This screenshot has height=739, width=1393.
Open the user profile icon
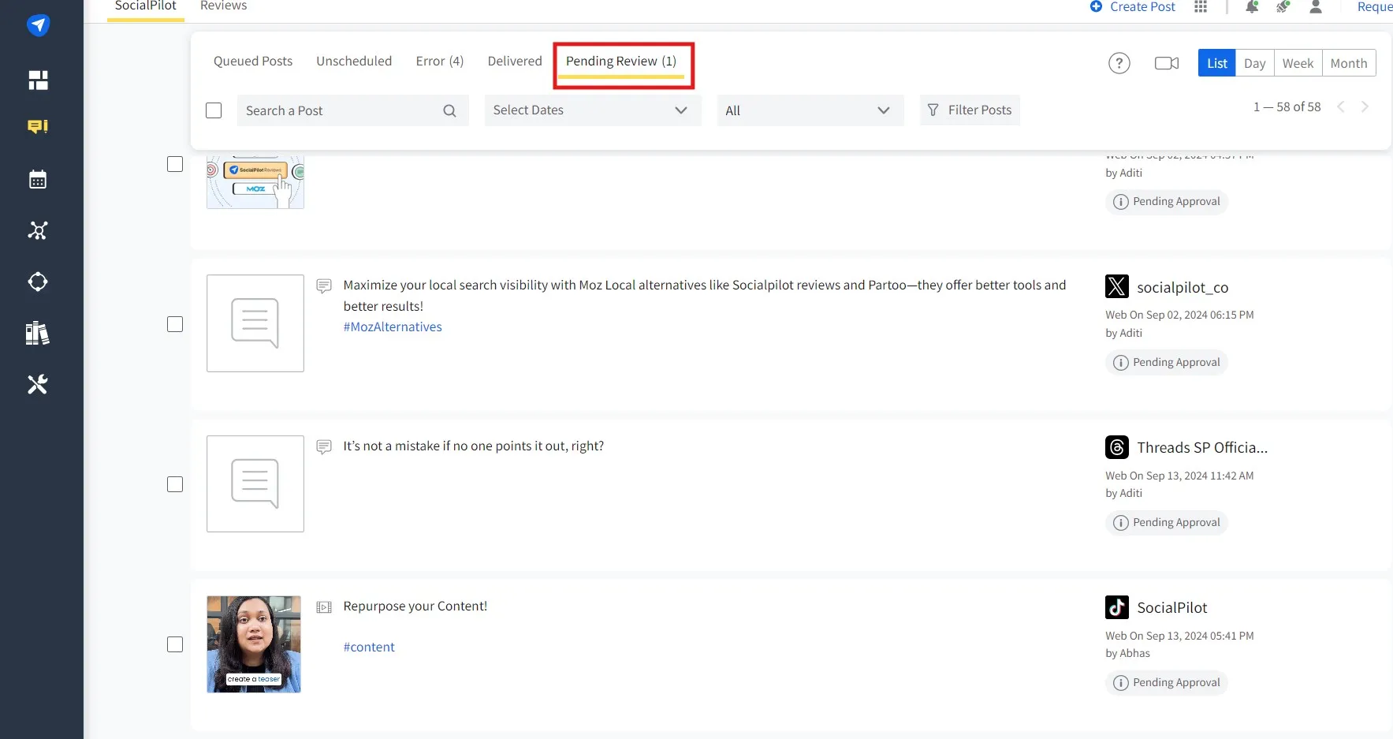[x=1315, y=7]
